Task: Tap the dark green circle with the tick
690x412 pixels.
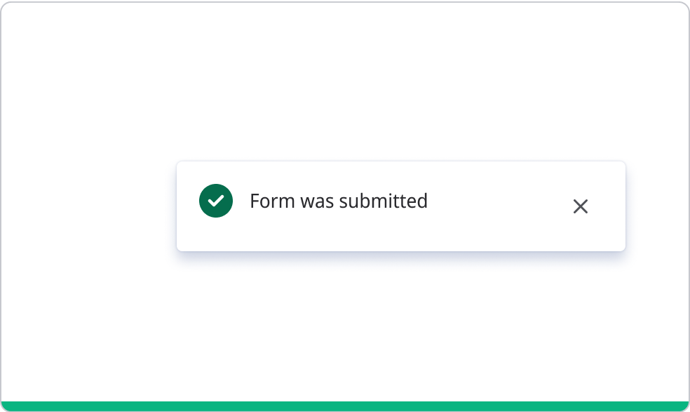Action: (216, 201)
